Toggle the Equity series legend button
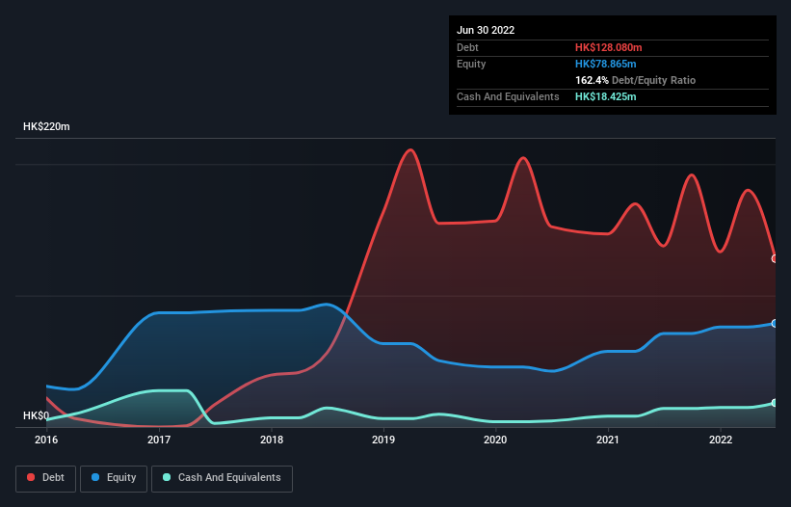Screen dimensions: 791x507 coord(114,478)
